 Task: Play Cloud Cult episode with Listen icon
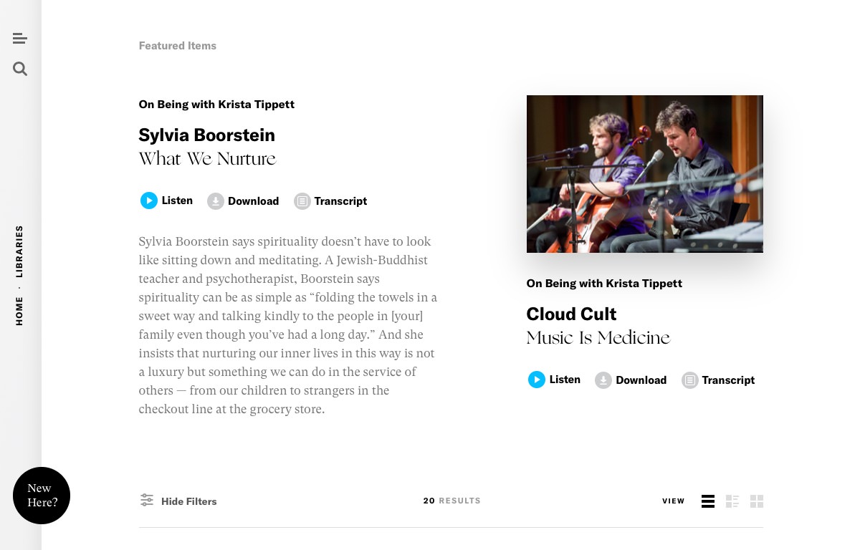click(x=537, y=380)
